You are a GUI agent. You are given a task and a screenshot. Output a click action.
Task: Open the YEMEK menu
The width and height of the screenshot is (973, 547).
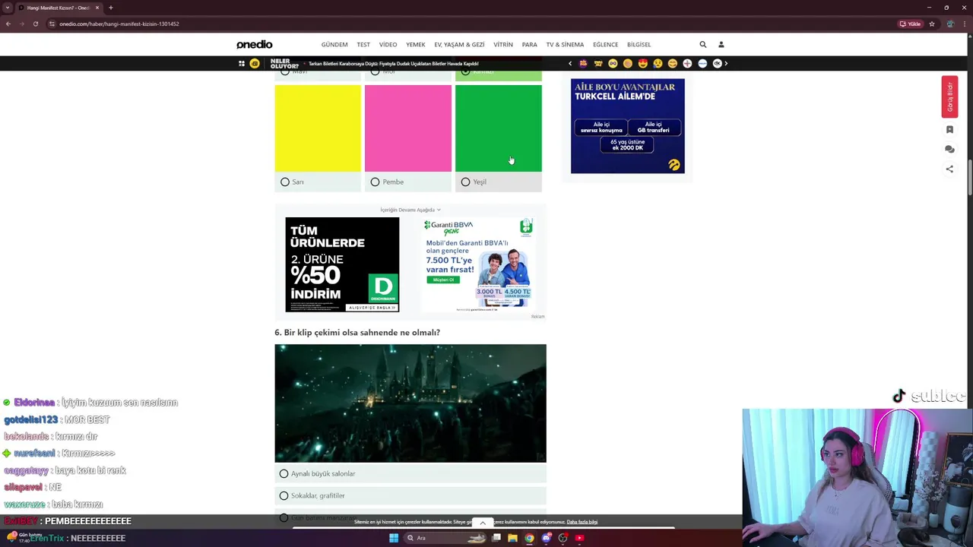[416, 45]
